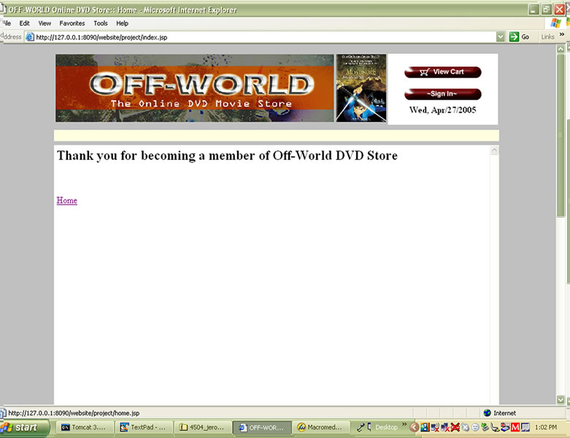570x438 pixels.
Task: Open the File menu
Action: (x=6, y=23)
